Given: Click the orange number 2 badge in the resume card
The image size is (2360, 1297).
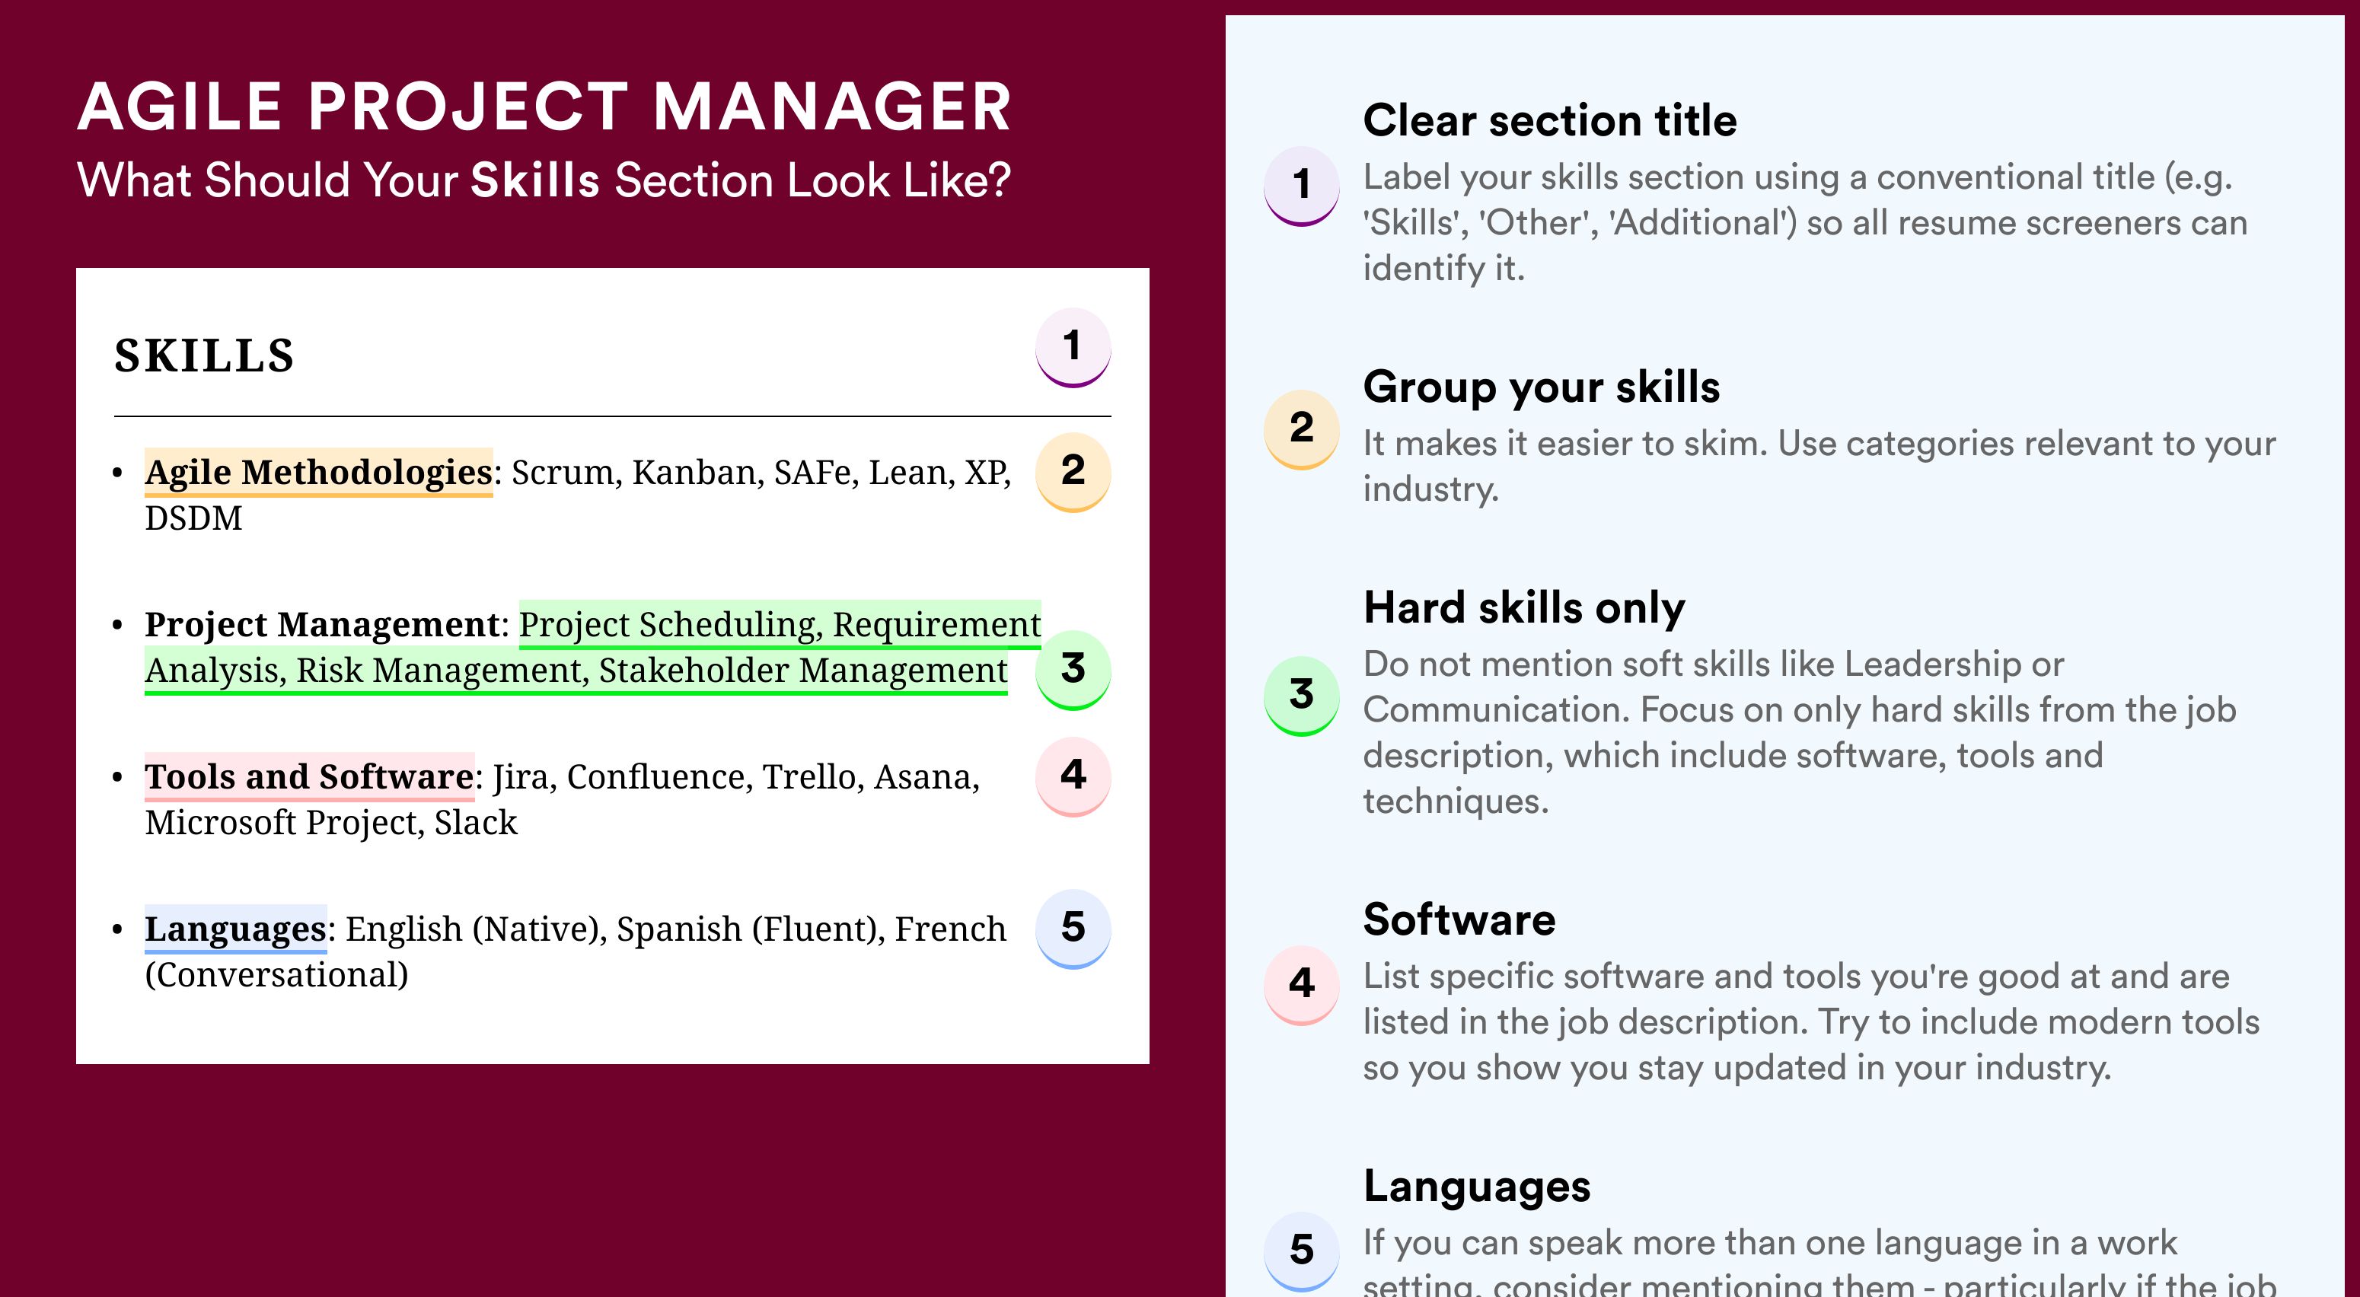Looking at the screenshot, I should click(x=1073, y=471).
